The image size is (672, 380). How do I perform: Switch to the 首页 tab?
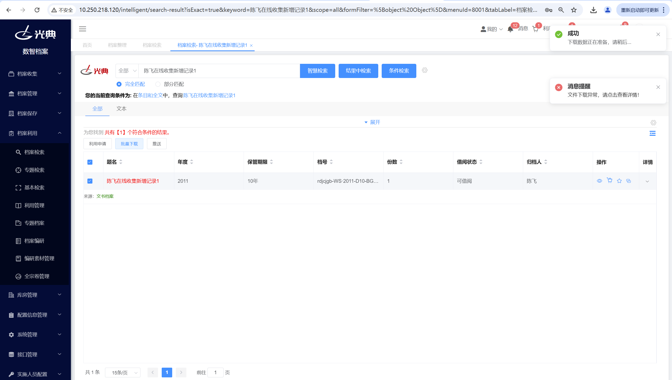tap(87, 45)
